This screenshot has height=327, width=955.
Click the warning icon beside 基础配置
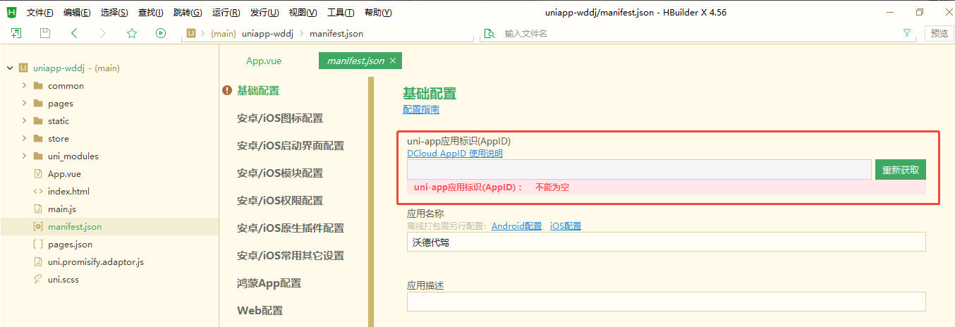pos(227,90)
